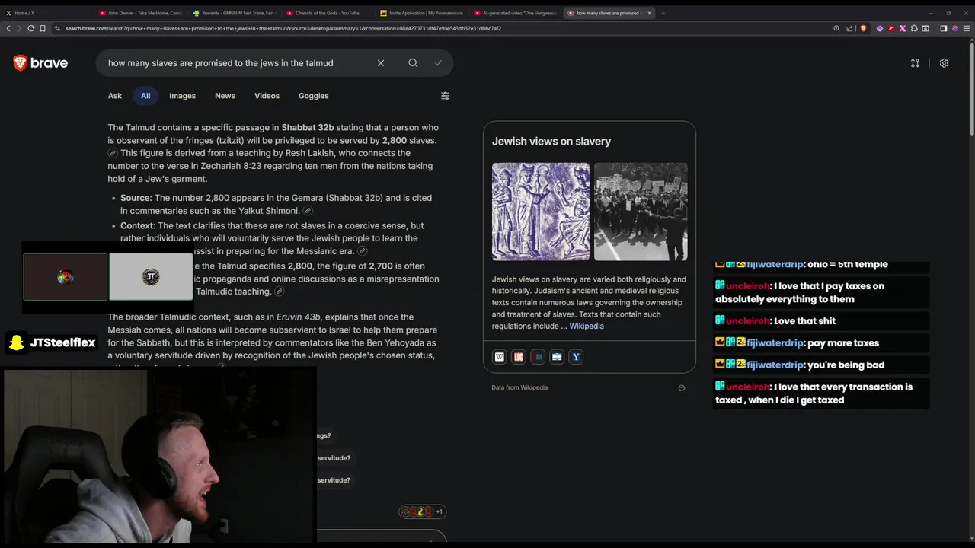Screen dimensions: 975x548
Task: Click the 'Jewish views on slavery' heading
Action: (x=551, y=142)
